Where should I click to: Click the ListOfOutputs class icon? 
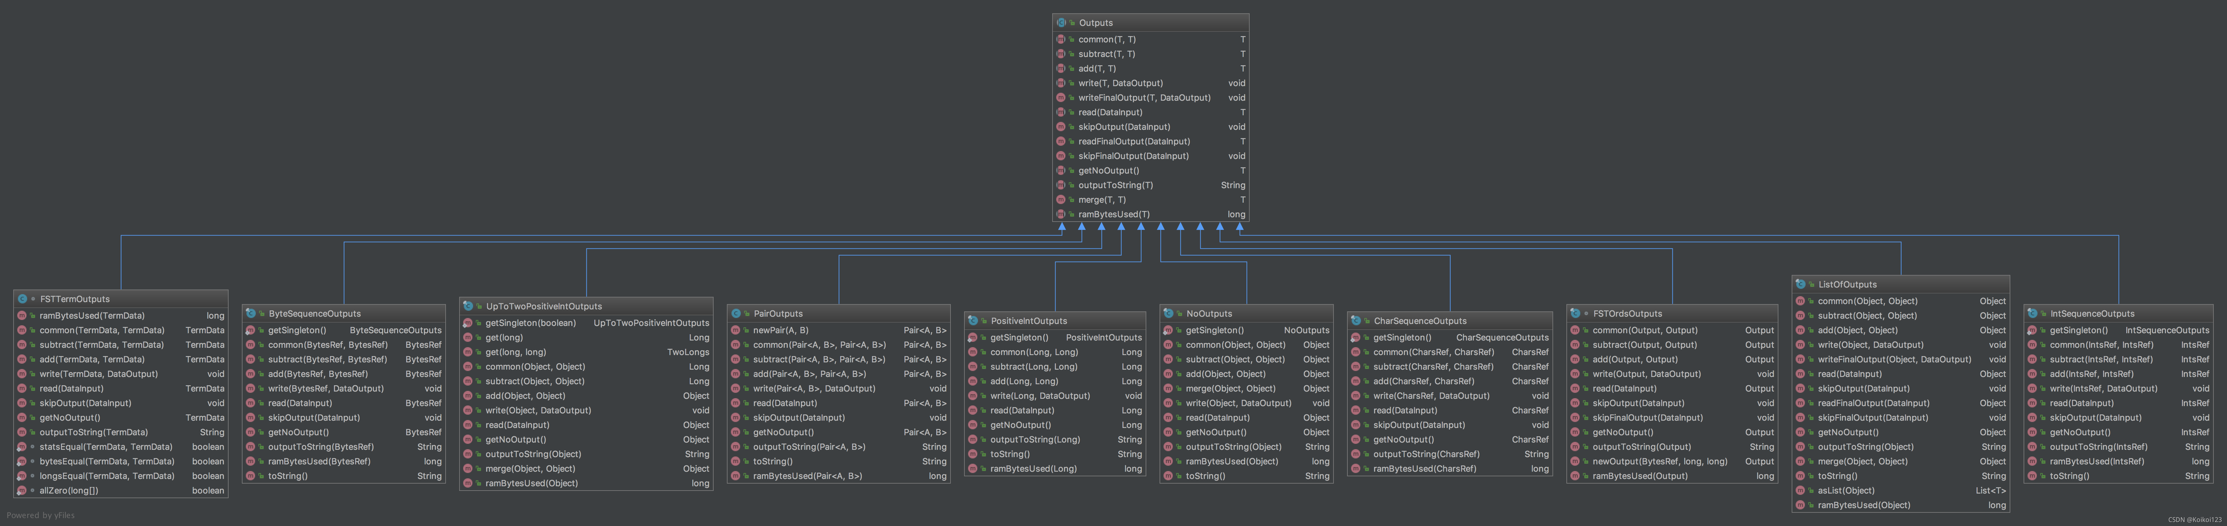(1801, 284)
